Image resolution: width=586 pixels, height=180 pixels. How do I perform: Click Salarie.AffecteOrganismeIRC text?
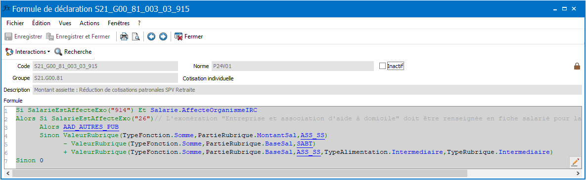204,110
